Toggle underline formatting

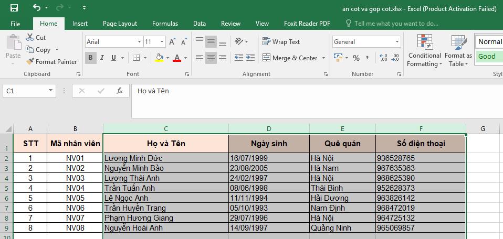point(113,58)
